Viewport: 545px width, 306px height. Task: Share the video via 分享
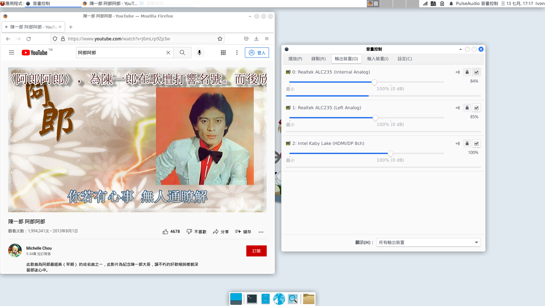(x=221, y=231)
